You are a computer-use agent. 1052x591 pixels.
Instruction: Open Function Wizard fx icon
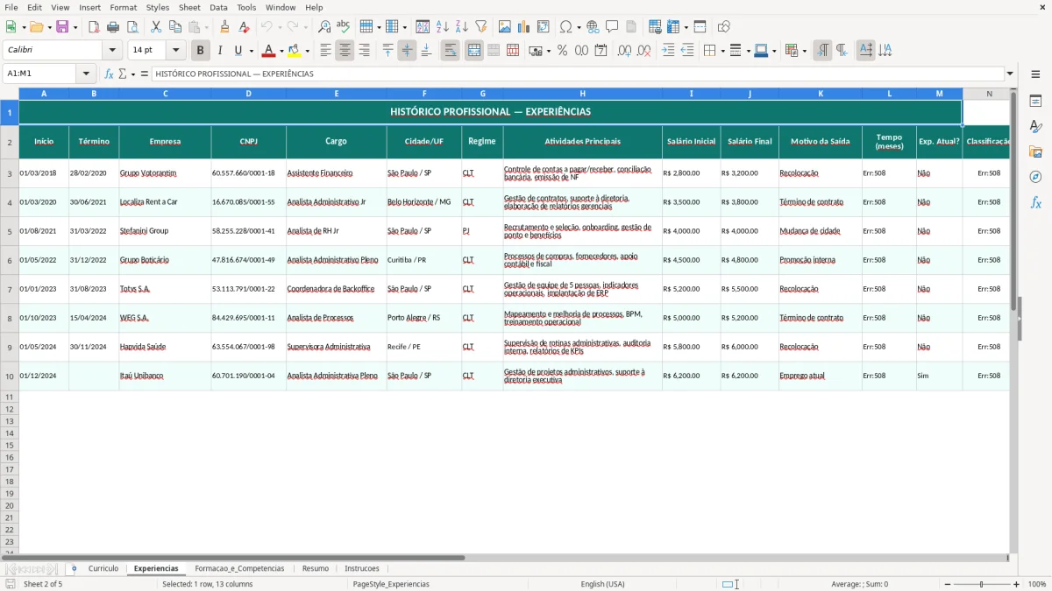[x=110, y=74]
